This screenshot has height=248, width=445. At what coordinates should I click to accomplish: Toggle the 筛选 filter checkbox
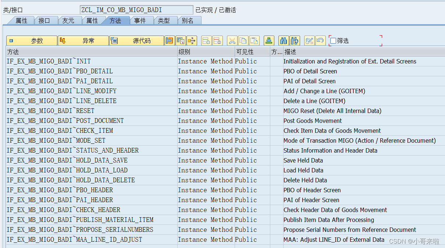tap(333, 41)
